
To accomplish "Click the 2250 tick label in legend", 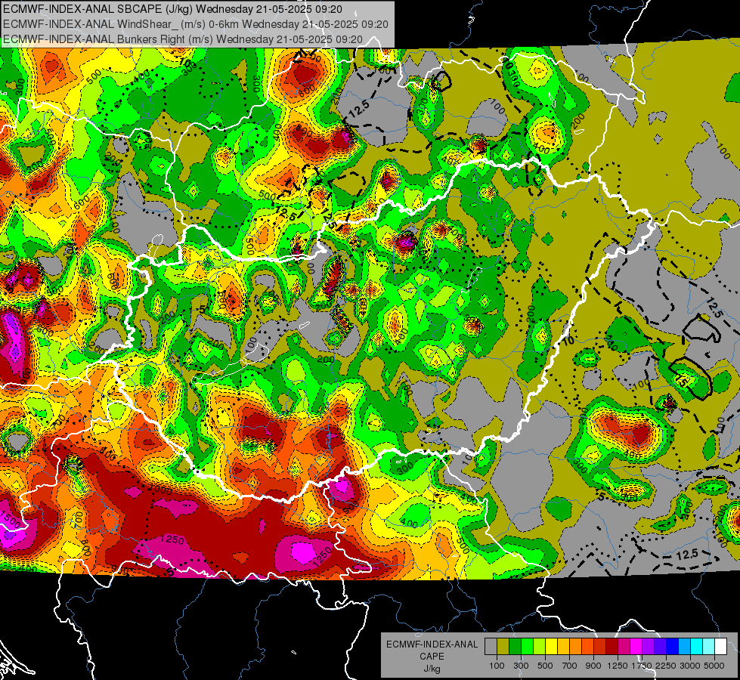I will pyautogui.click(x=667, y=666).
